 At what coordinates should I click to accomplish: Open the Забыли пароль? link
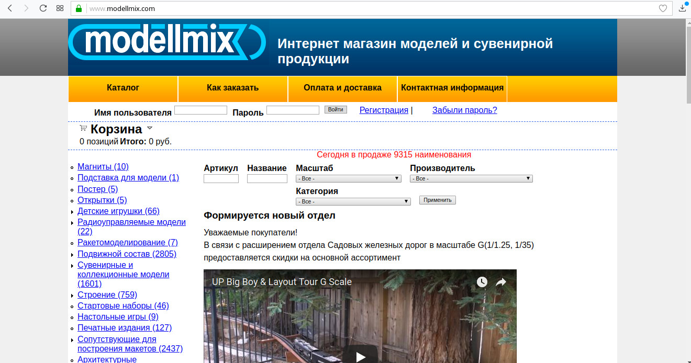(464, 110)
